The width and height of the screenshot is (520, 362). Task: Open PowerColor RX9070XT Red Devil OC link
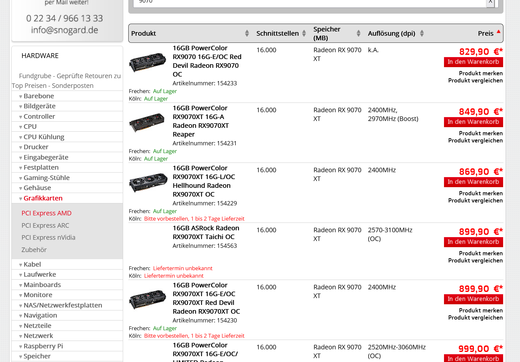206,298
